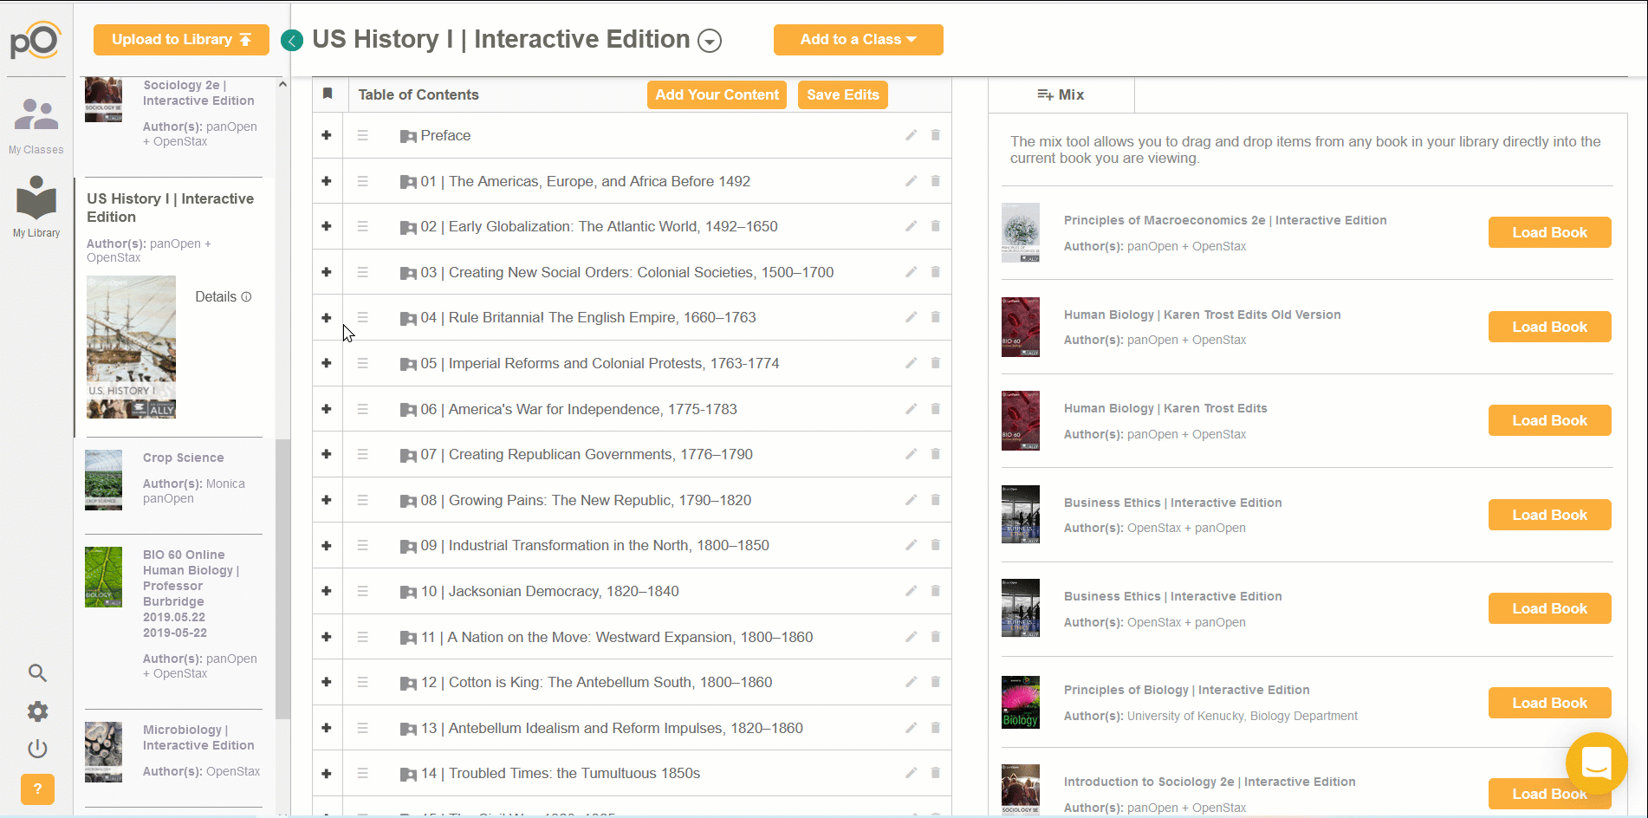Open the settings gear icon
This screenshot has width=1648, height=818.
(37, 711)
